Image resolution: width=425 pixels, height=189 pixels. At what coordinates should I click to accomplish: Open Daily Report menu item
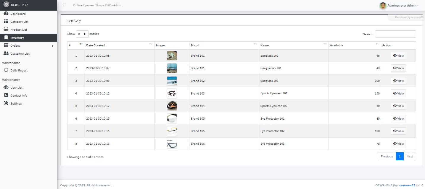28,70
